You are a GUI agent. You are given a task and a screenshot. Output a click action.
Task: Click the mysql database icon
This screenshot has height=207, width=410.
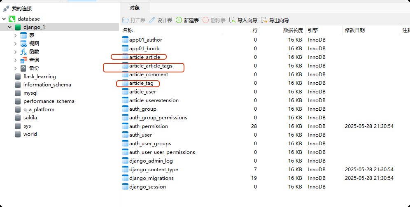coord(18,93)
